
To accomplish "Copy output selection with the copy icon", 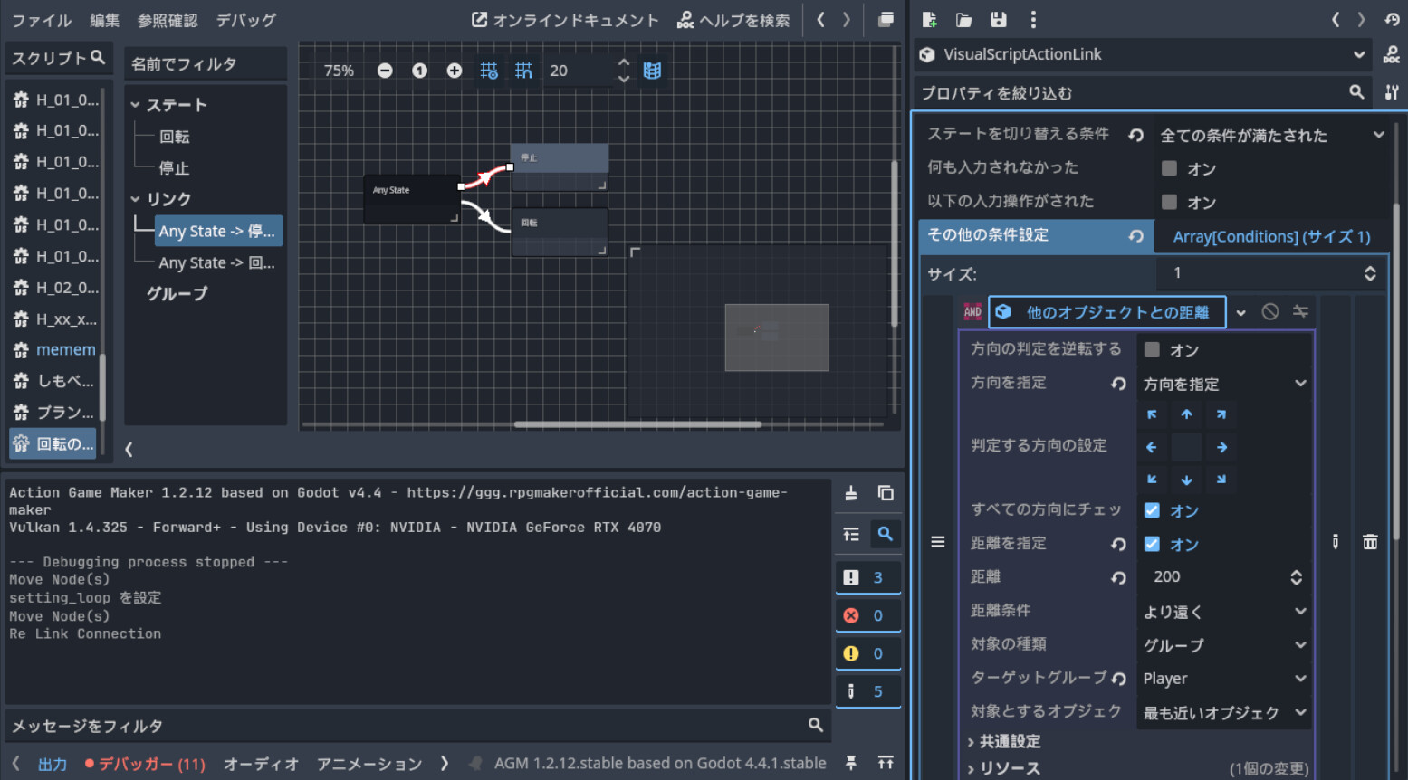I will point(886,493).
